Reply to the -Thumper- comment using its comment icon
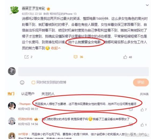 131,109
